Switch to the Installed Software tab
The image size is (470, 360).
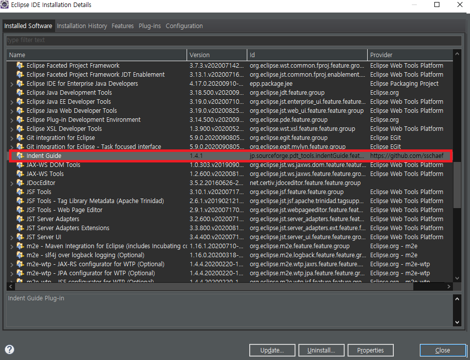pos(28,26)
